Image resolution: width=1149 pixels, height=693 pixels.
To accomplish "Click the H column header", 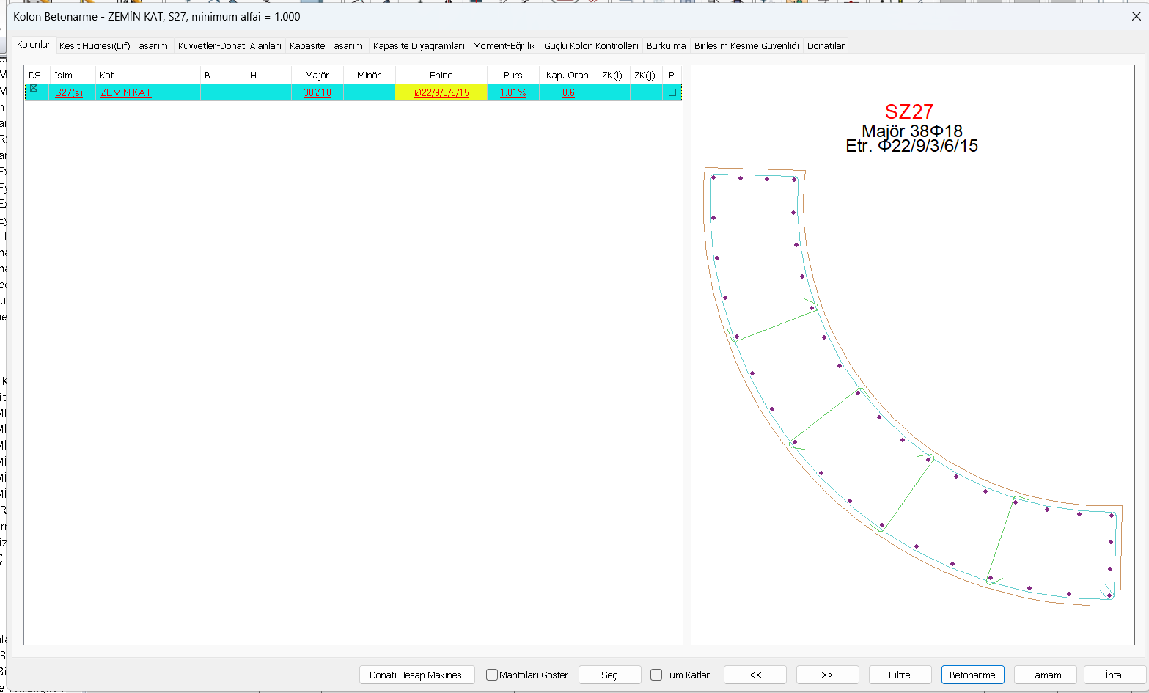I will (268, 75).
